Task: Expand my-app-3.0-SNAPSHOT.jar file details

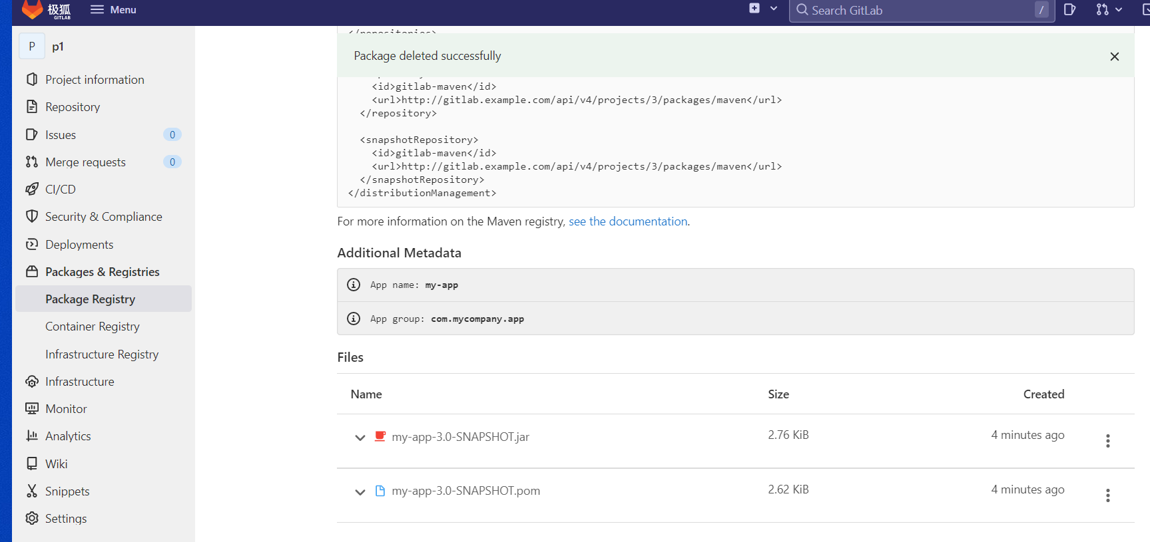Action: pos(360,438)
